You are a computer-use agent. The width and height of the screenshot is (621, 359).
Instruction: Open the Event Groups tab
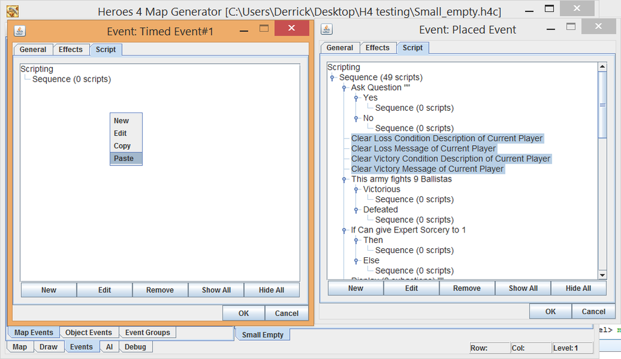(148, 332)
